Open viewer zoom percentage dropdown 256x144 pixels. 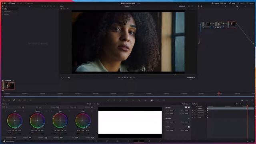[x=62, y=6]
